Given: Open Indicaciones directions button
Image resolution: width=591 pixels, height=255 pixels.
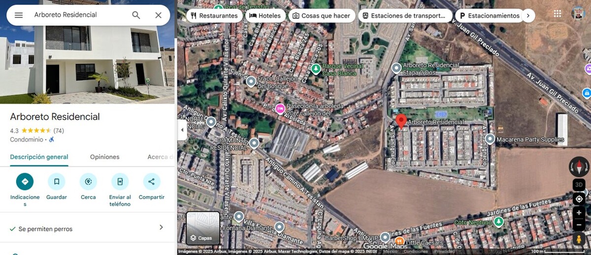Looking at the screenshot, I should [25, 181].
